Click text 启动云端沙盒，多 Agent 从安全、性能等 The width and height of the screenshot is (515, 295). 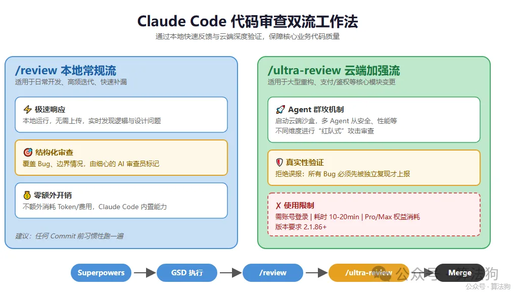coord(336,121)
